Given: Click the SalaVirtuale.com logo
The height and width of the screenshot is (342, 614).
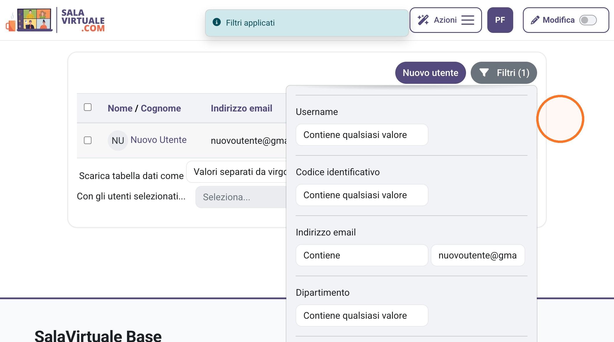Looking at the screenshot, I should 55,20.
